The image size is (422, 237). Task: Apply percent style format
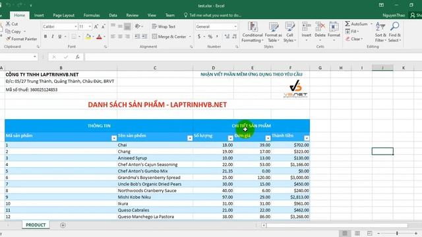210,36
